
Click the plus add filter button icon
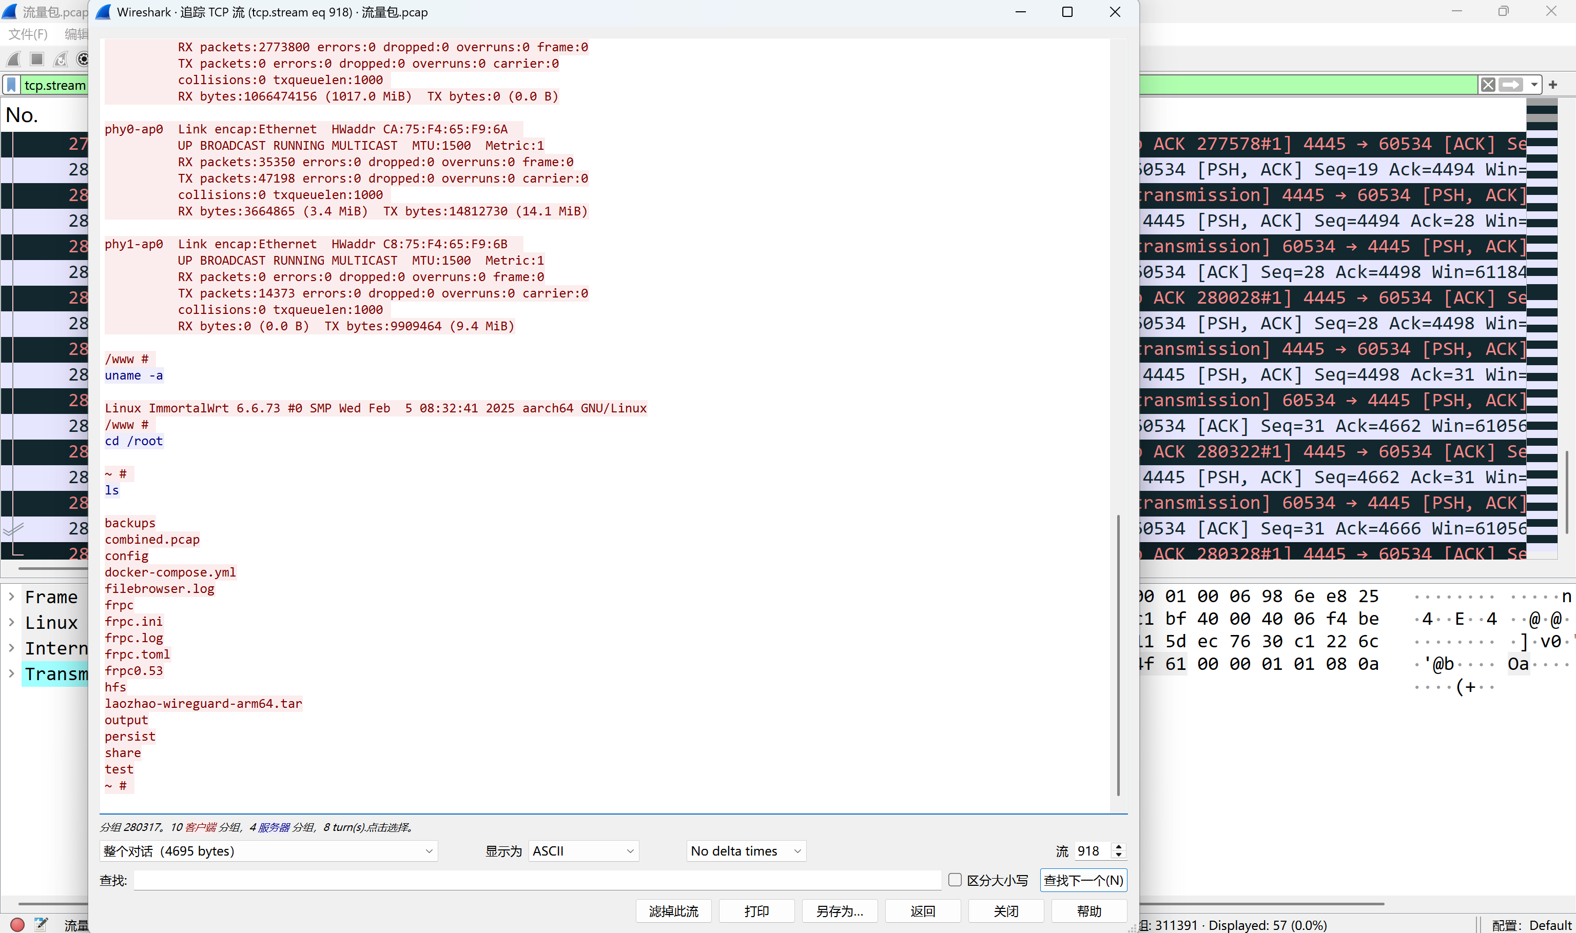click(x=1553, y=85)
